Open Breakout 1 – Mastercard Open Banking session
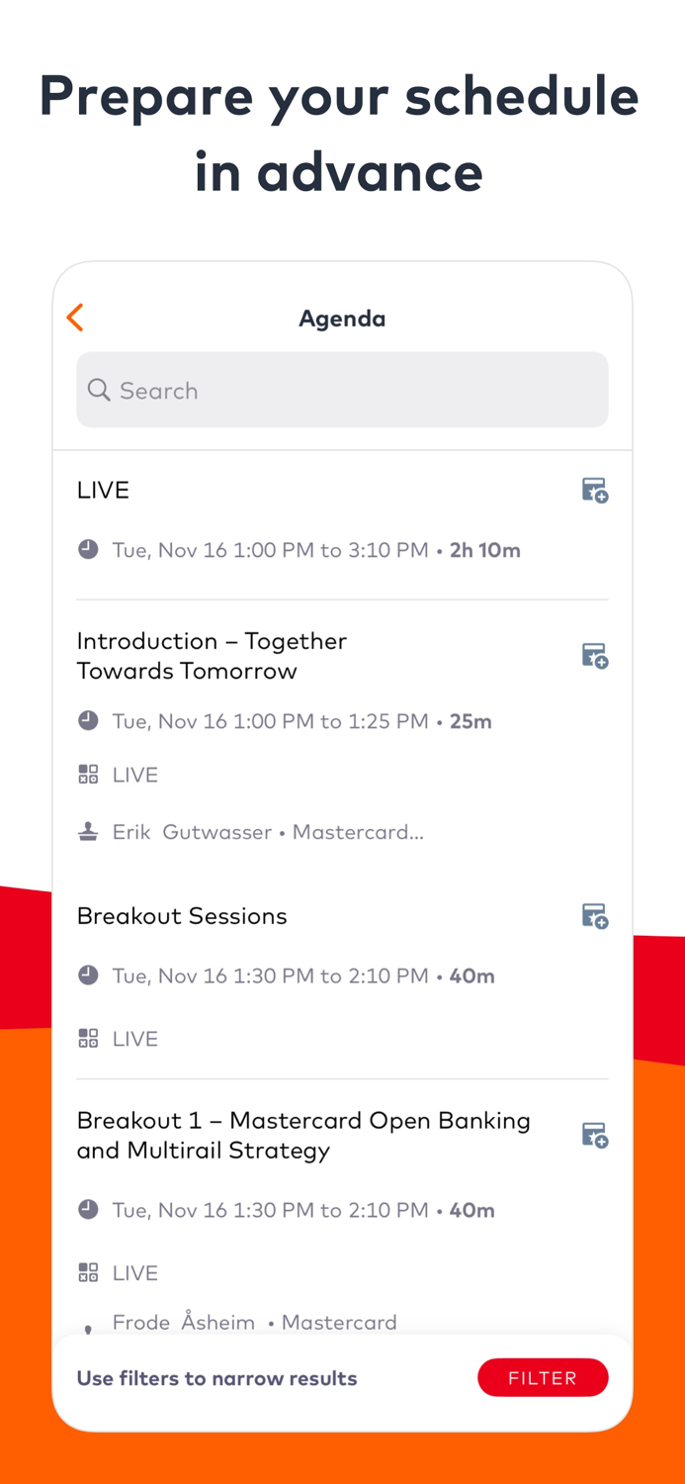The height and width of the screenshot is (1484, 685). (x=303, y=1135)
